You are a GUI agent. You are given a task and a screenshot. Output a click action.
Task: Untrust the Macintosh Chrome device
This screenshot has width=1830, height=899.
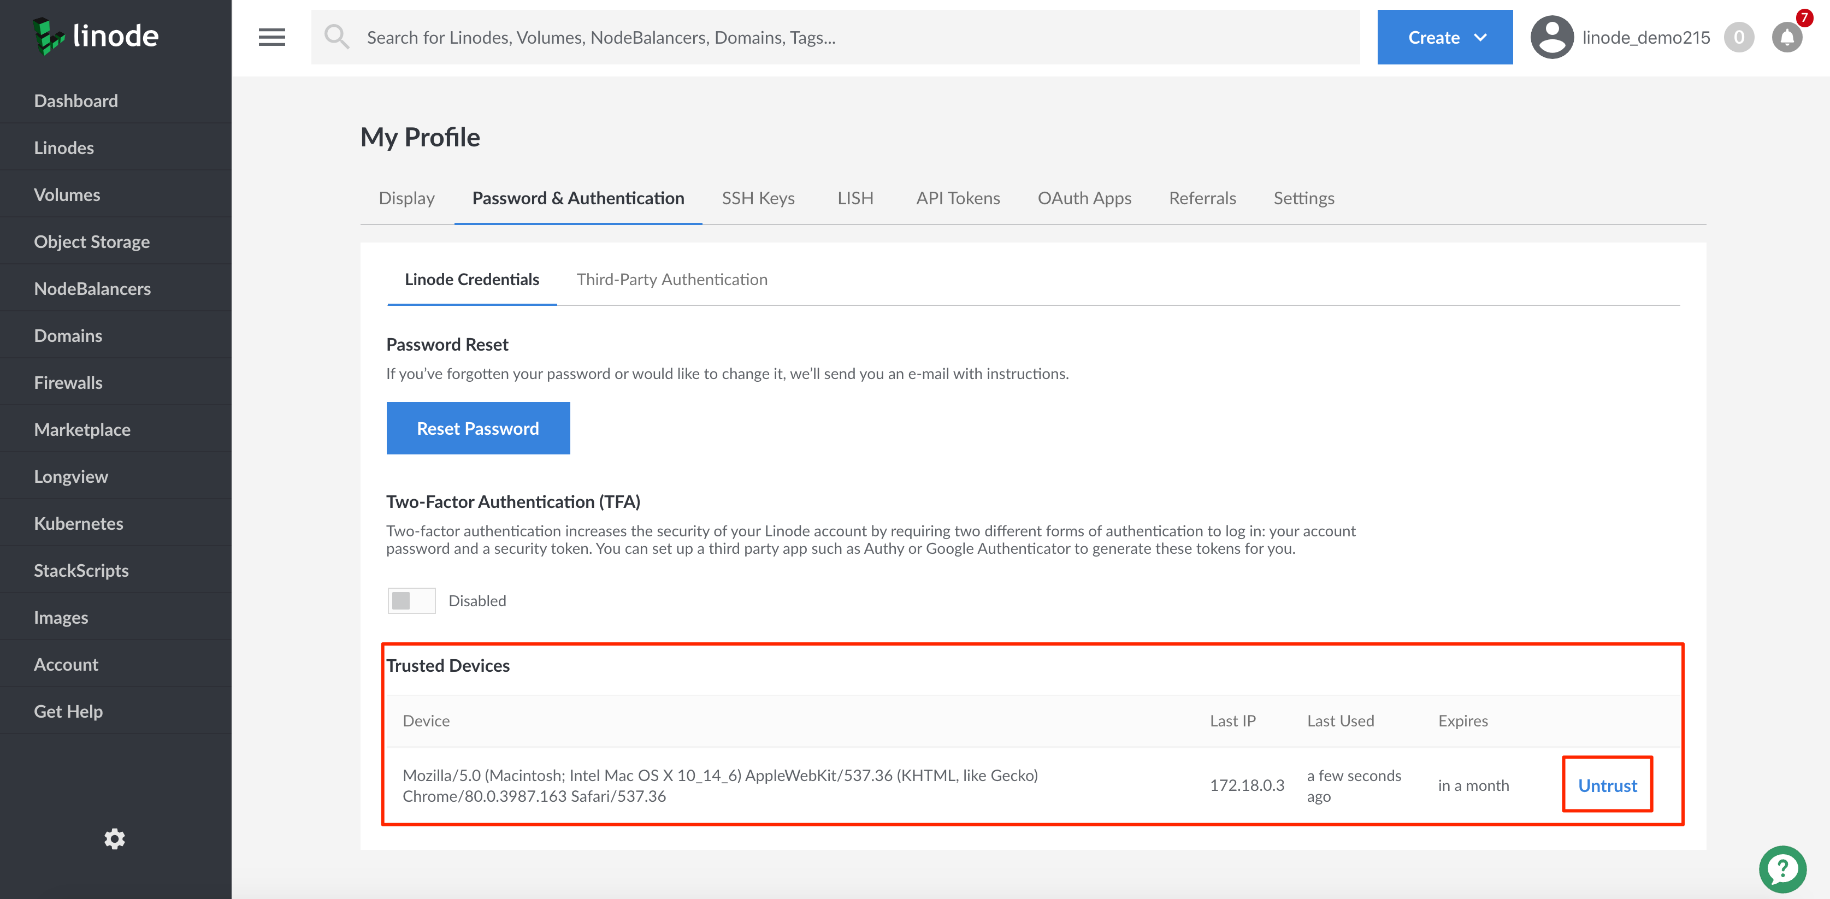[x=1607, y=785]
